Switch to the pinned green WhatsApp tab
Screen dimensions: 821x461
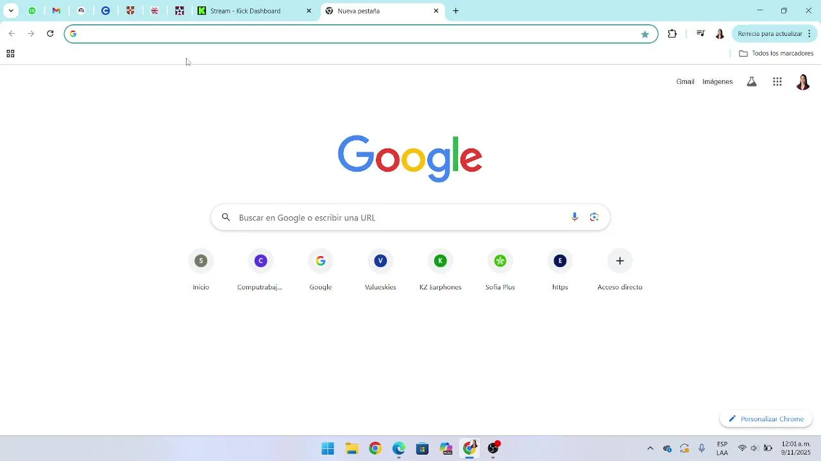click(x=32, y=11)
